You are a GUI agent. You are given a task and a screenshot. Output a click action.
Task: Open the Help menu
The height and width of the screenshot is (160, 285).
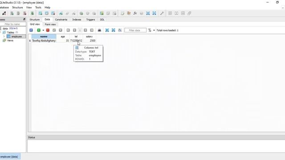(x=48, y=8)
